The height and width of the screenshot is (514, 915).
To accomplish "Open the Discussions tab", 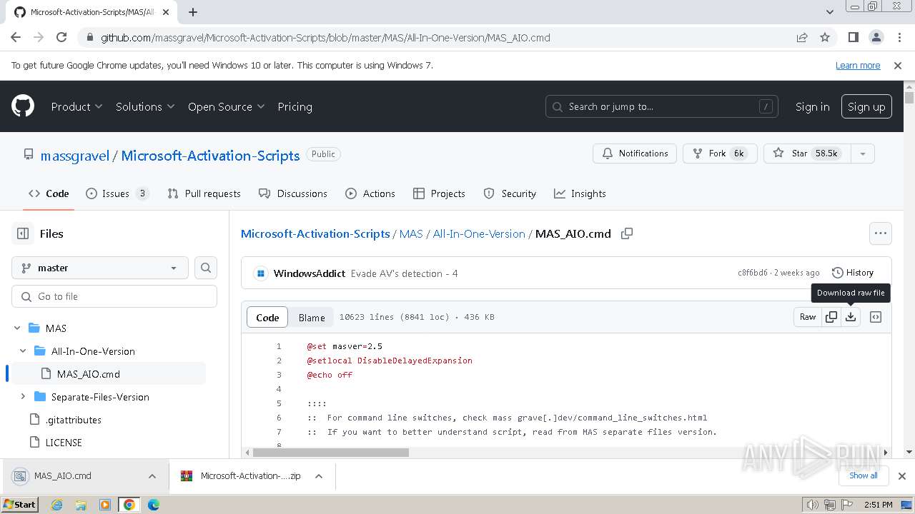I will (293, 193).
